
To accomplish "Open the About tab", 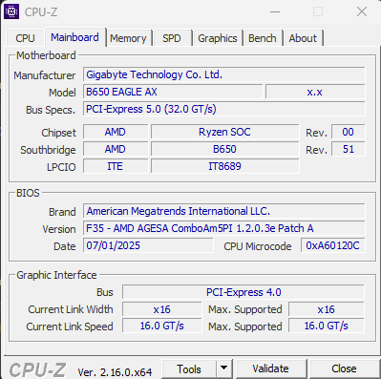I will coord(303,38).
